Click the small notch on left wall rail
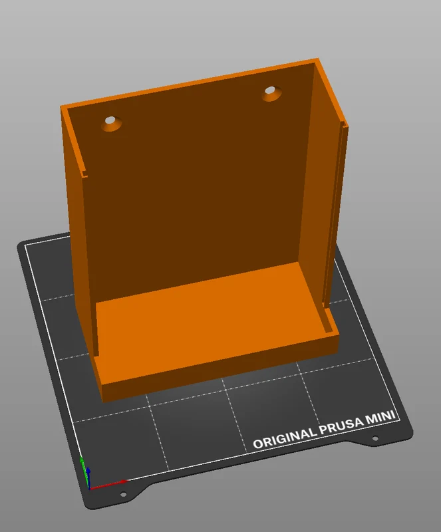Viewport: 441px width, 532px height. 84,174
